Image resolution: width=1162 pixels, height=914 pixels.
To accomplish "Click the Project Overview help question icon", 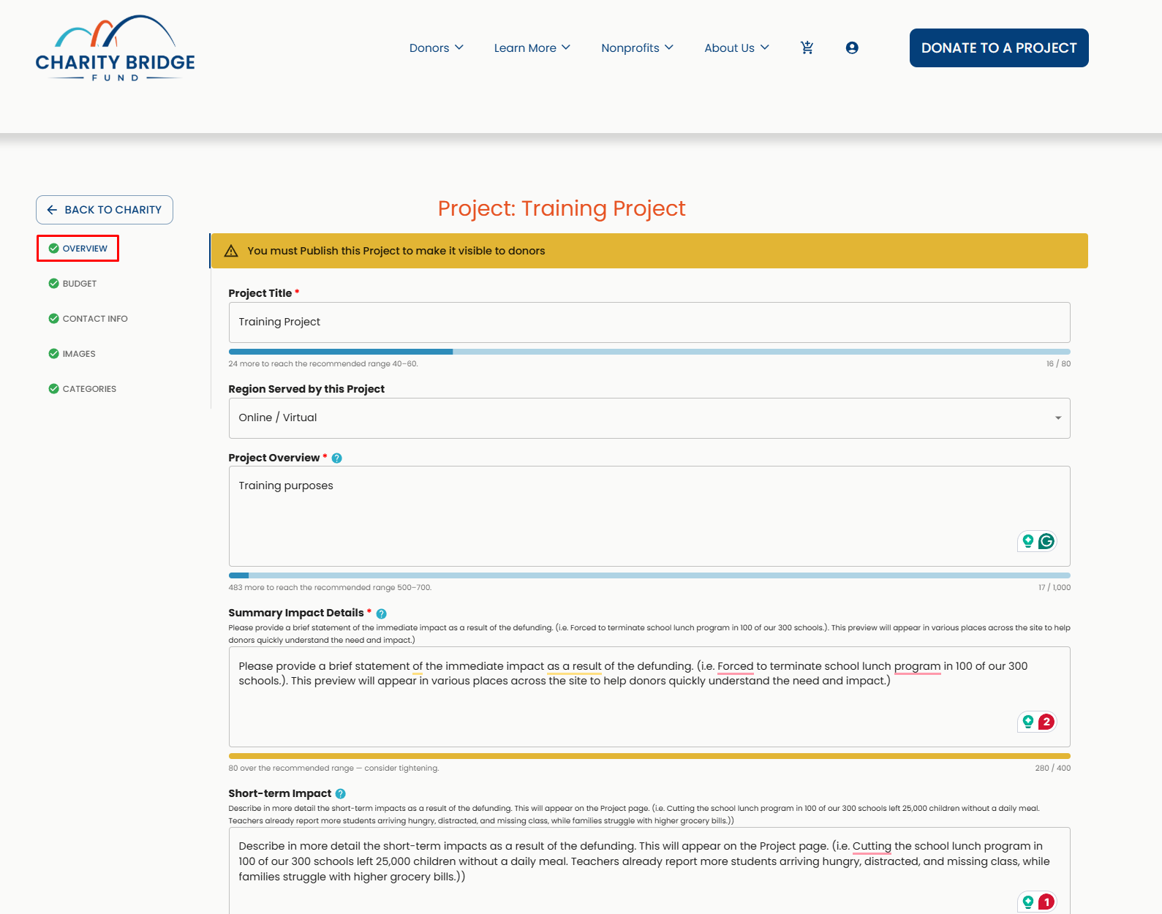I will point(337,458).
